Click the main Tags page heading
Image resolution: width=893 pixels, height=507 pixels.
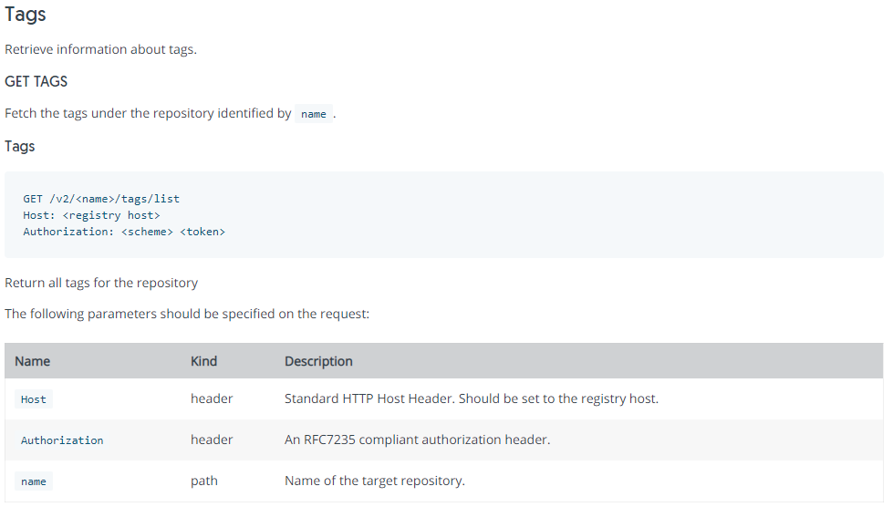[x=25, y=15]
